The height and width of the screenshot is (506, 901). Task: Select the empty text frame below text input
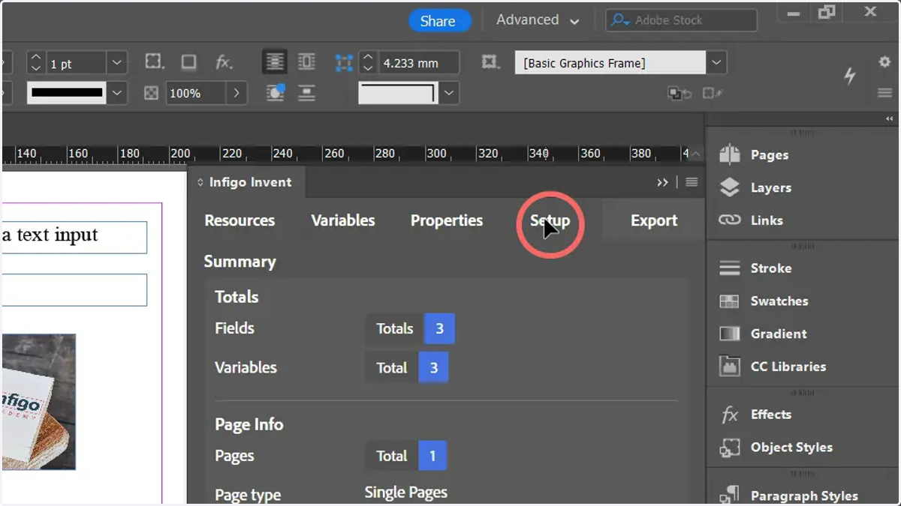point(74,290)
